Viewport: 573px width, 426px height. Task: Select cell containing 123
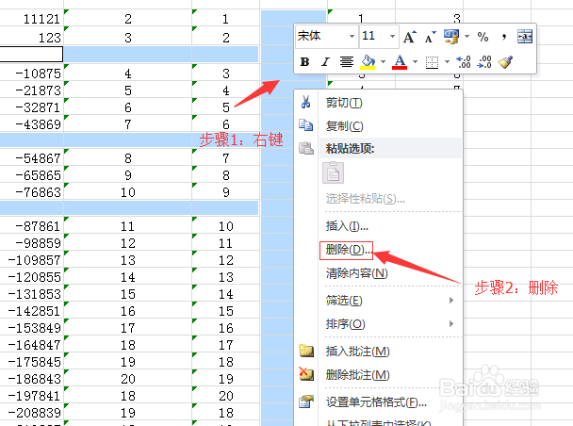pos(32,37)
